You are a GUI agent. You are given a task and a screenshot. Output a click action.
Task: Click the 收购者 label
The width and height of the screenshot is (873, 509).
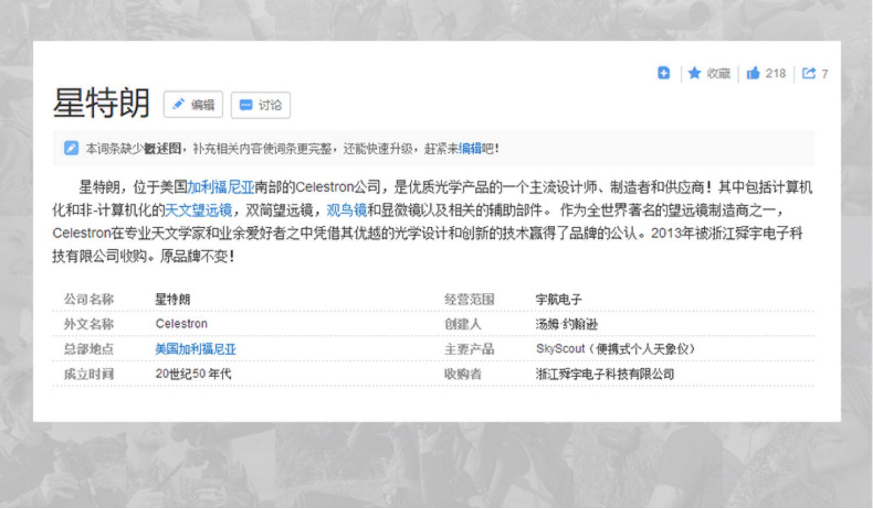tap(463, 374)
